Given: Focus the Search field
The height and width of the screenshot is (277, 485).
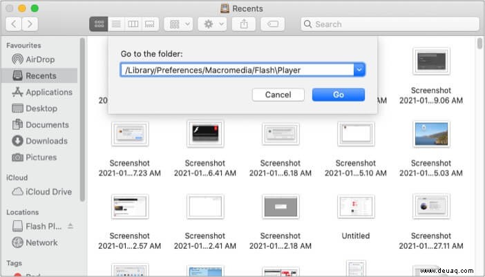Looking at the screenshot, I should 390,24.
